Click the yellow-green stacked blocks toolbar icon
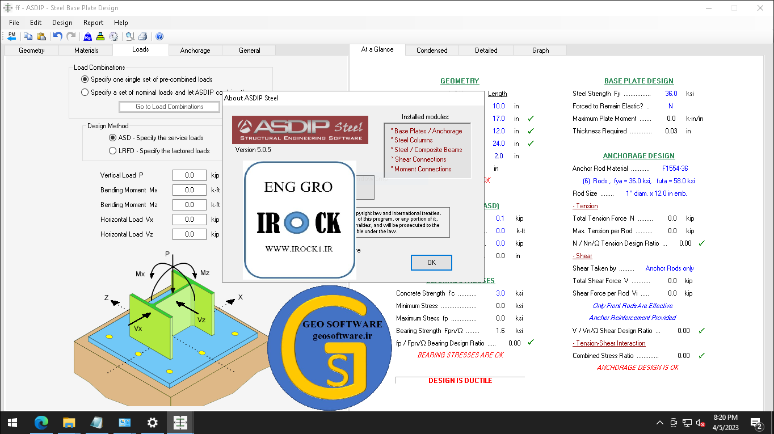Image resolution: width=774 pixels, height=434 pixels. click(100, 36)
